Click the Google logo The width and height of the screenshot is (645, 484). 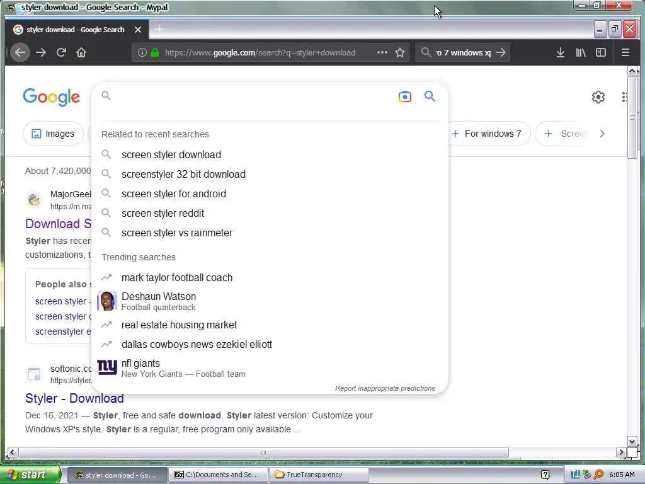(x=52, y=97)
